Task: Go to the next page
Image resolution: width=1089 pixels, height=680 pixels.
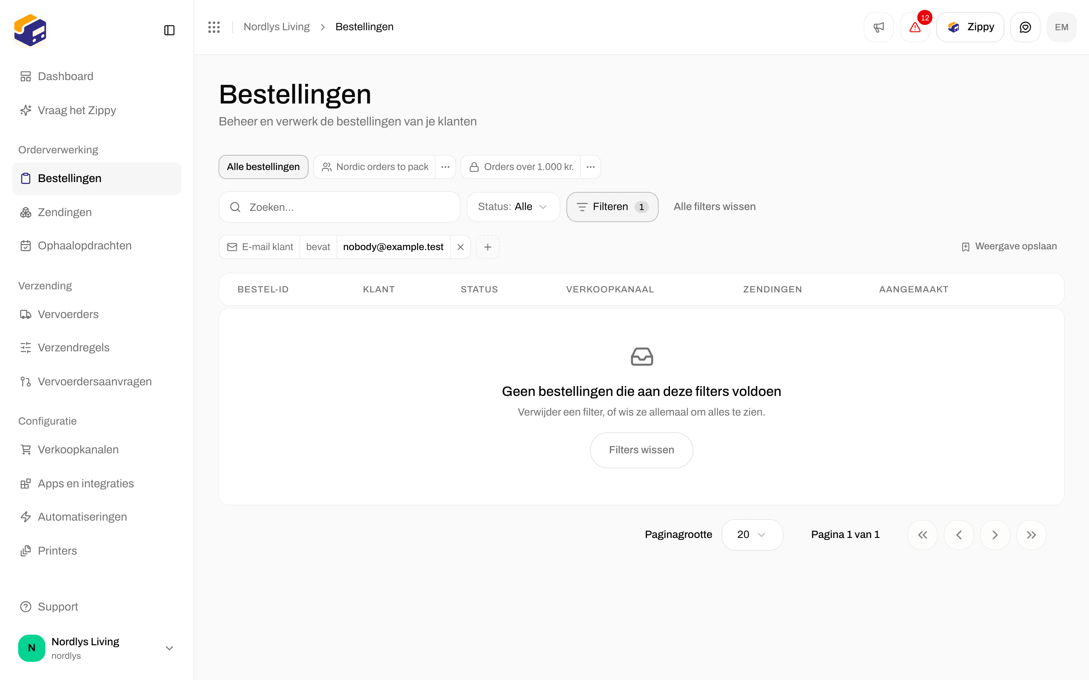Action: [995, 535]
